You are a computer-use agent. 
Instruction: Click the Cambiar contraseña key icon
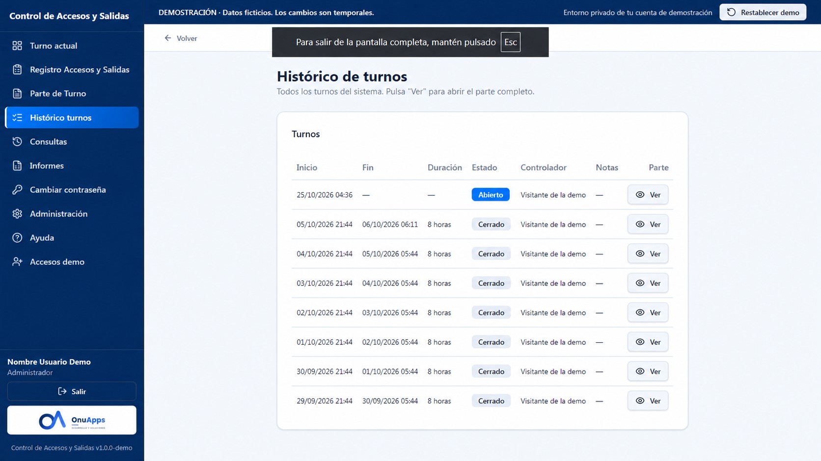click(17, 190)
